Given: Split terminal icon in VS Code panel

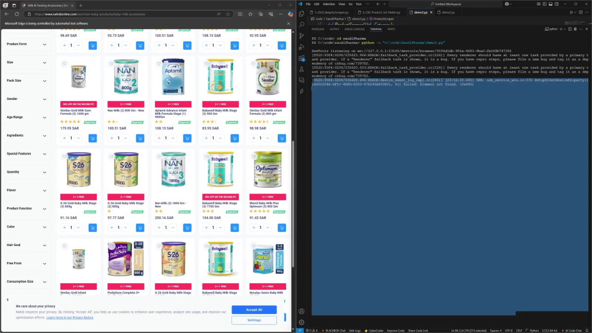Looking at the screenshot, I should 570,29.
